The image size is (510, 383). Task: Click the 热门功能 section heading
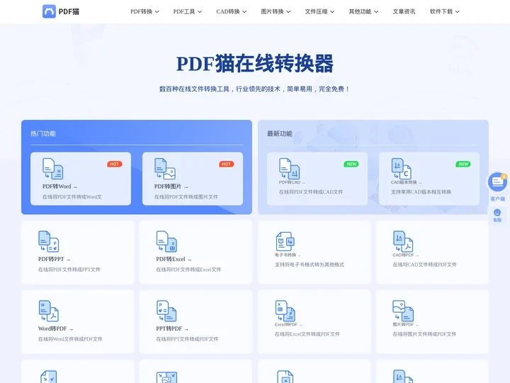point(43,133)
